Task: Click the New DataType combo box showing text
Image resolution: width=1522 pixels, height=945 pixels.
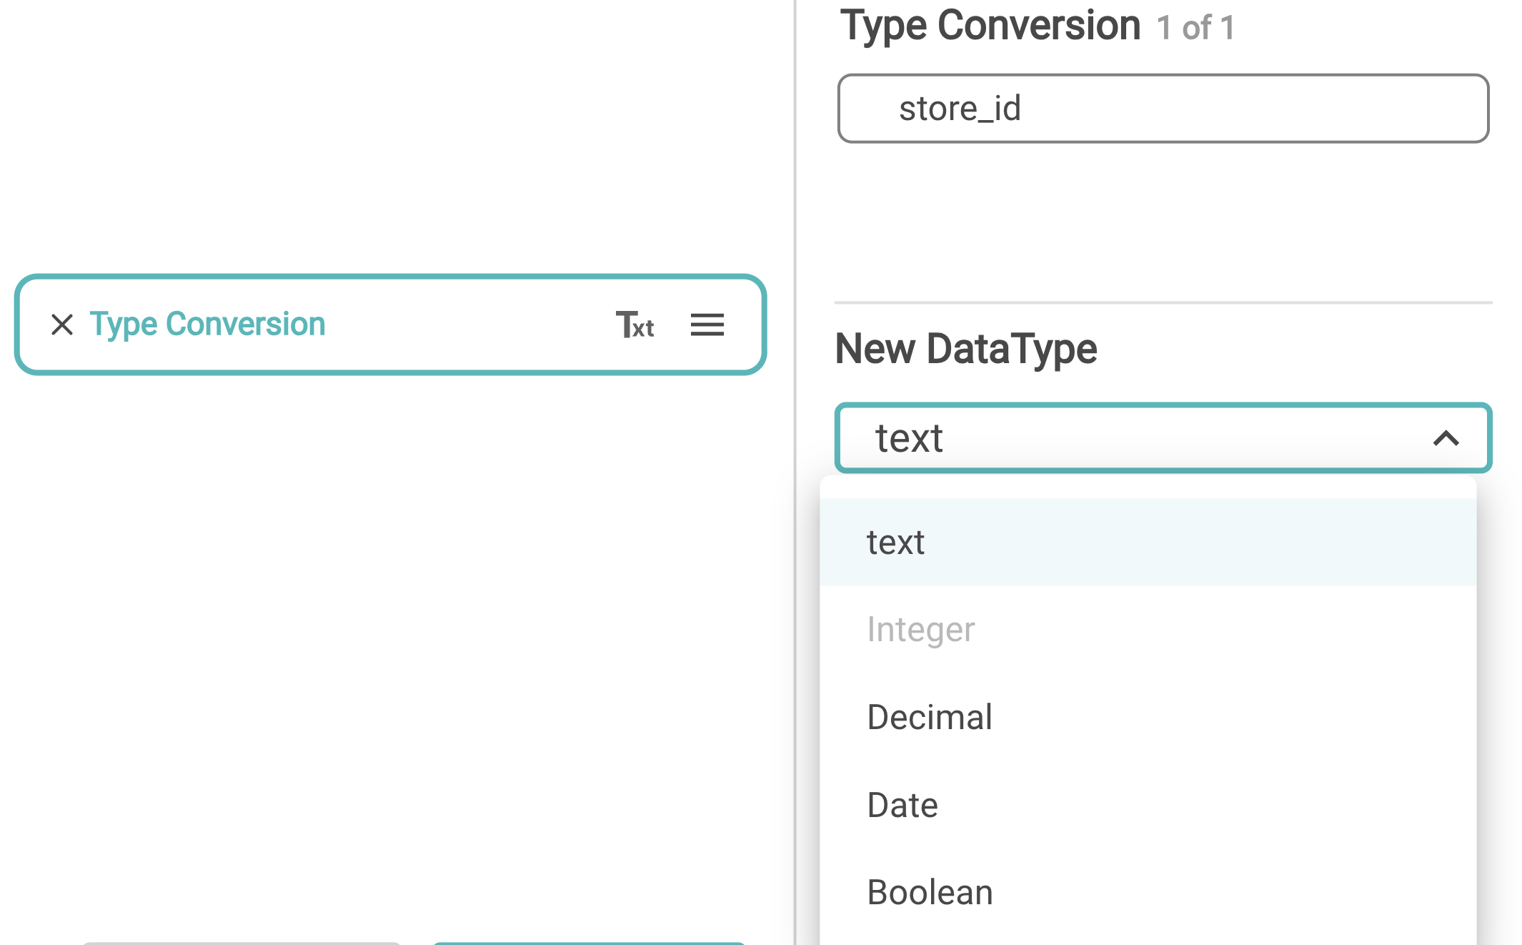Action: coord(1143,438)
